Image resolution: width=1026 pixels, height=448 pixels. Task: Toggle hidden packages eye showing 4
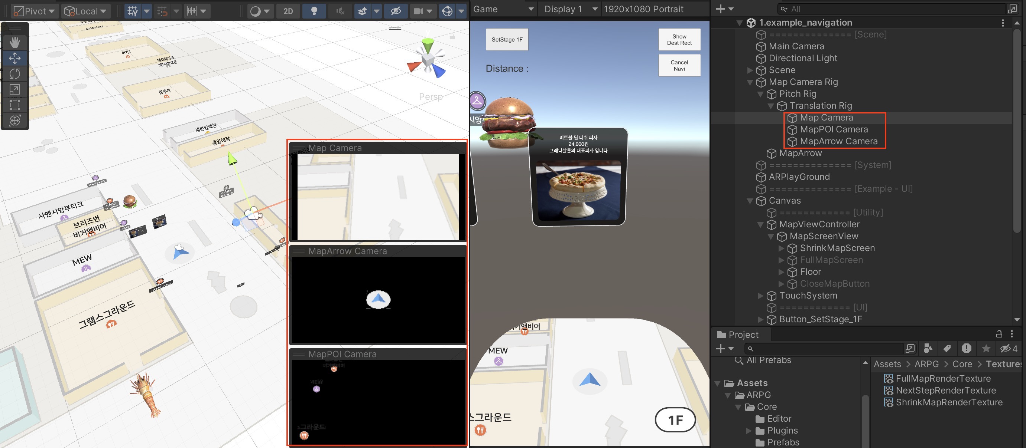coord(1009,349)
